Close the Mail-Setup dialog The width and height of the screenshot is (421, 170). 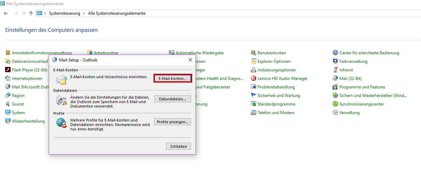tap(190, 60)
